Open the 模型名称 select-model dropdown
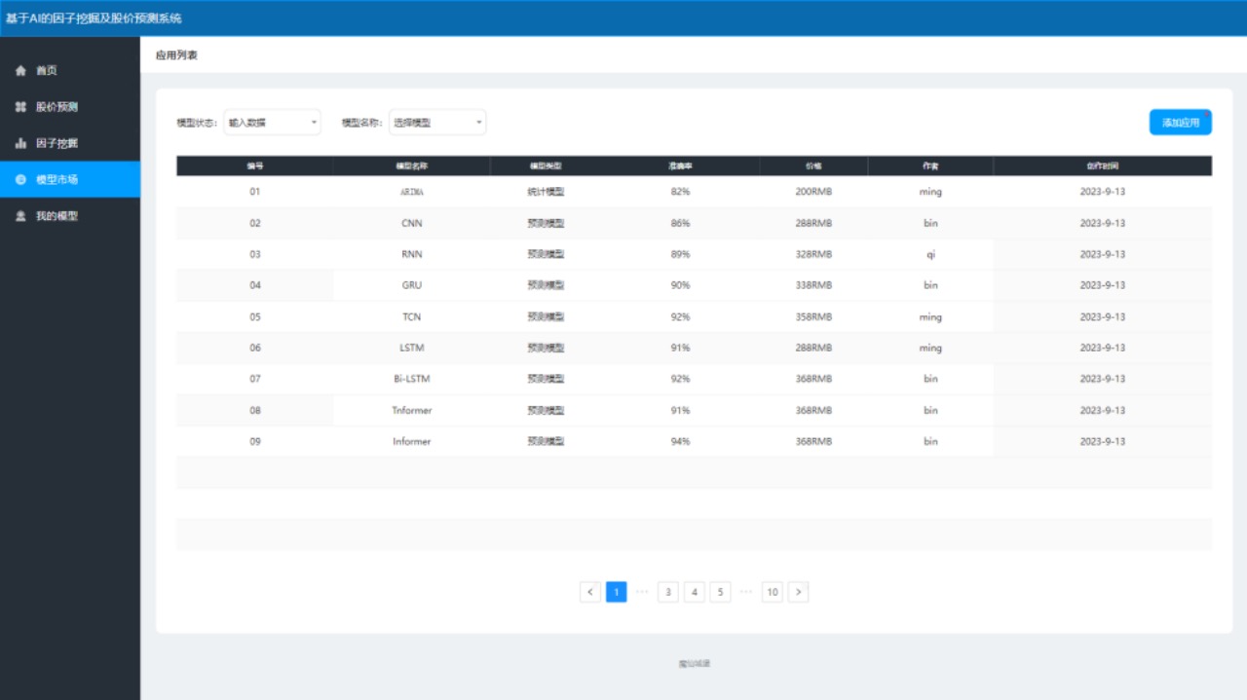Viewport: 1247px width, 700px height. tap(437, 123)
